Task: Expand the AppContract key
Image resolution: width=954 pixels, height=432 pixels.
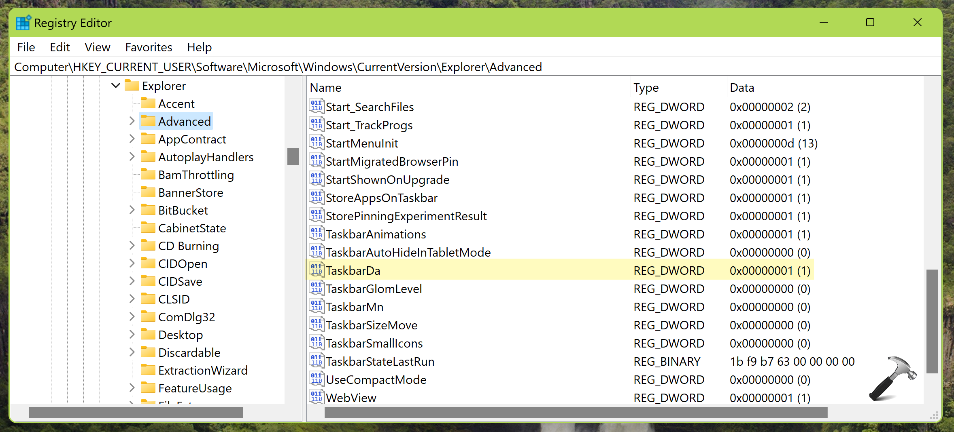Action: 132,139
